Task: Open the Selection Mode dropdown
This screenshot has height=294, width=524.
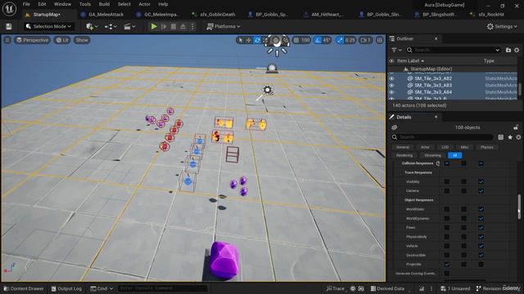Action: pyautogui.click(x=49, y=26)
